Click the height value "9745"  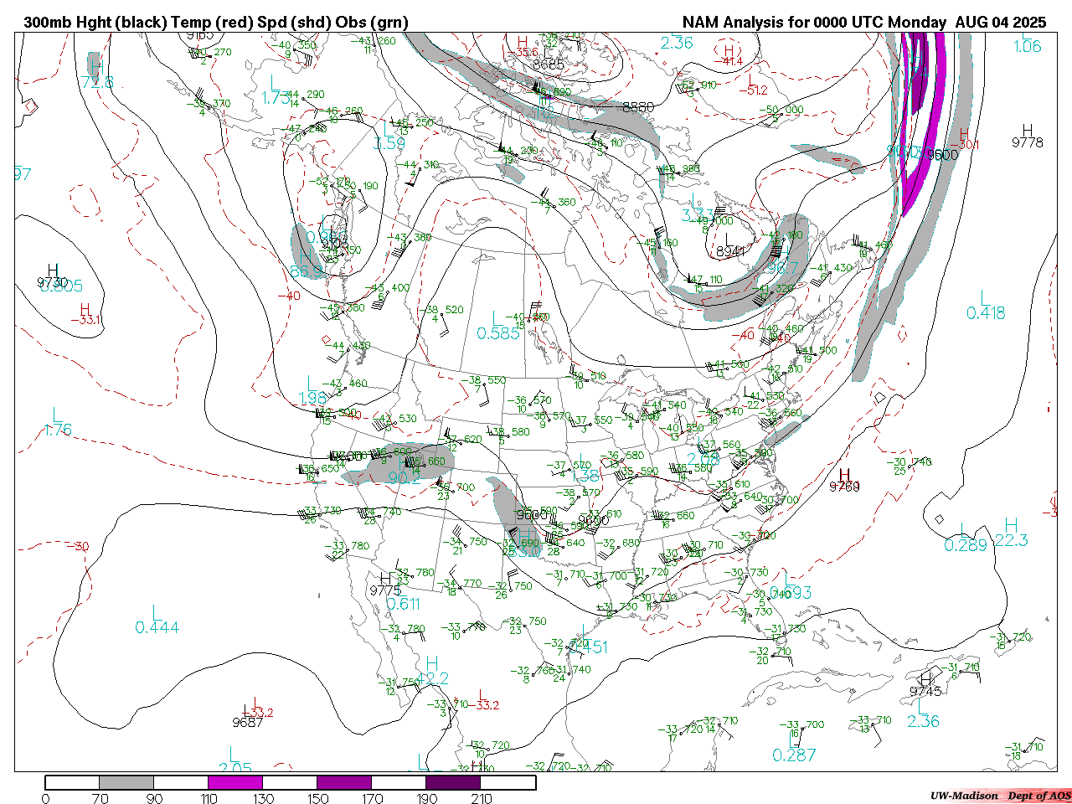click(925, 691)
